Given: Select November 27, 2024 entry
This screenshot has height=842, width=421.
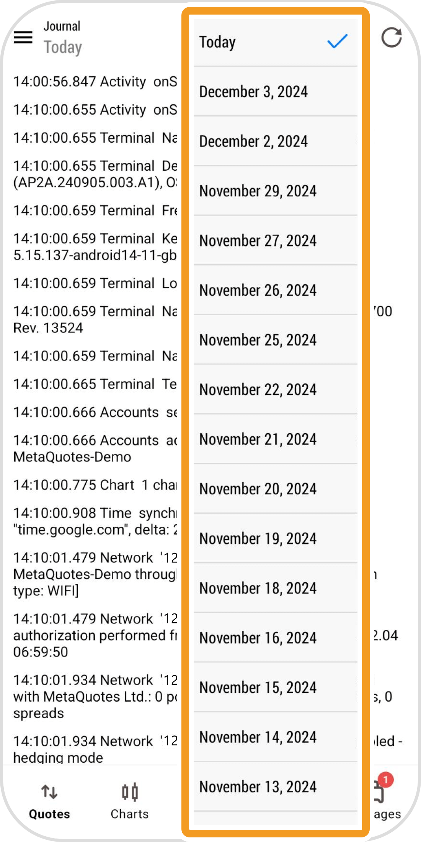Looking at the screenshot, I should click(x=258, y=241).
